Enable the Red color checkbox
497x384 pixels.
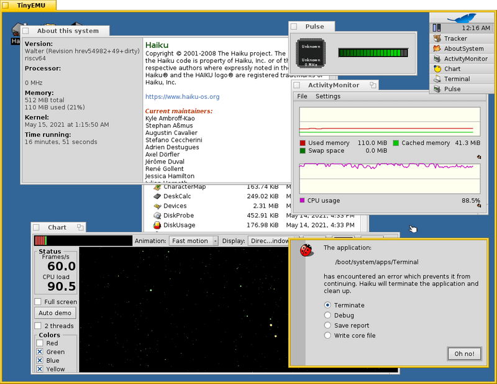(x=40, y=343)
